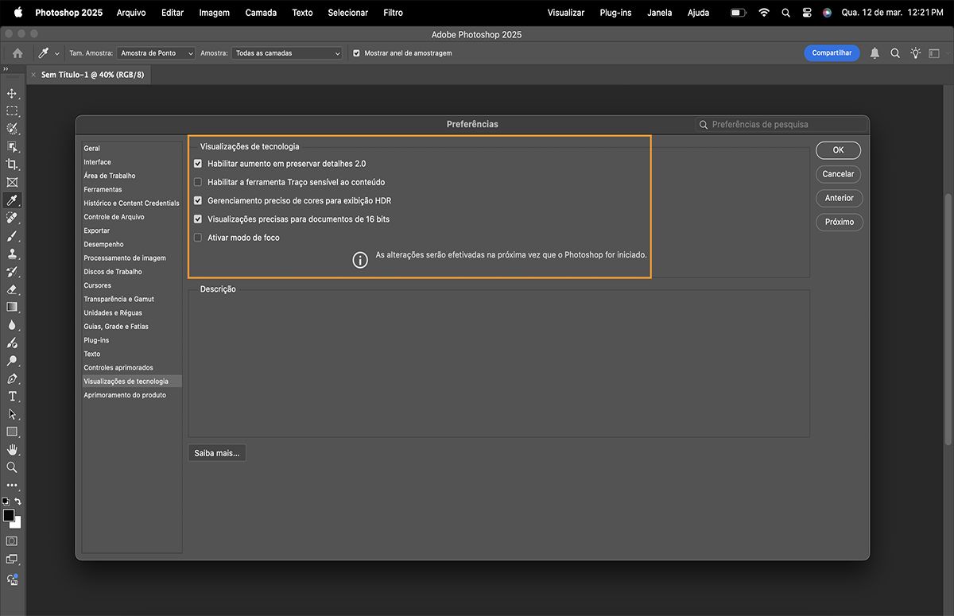Open the Apple menu
Screen dimensions: 954x616
[x=17, y=13]
